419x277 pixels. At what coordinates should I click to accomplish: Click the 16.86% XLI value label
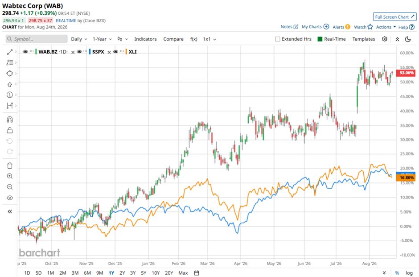click(406, 178)
